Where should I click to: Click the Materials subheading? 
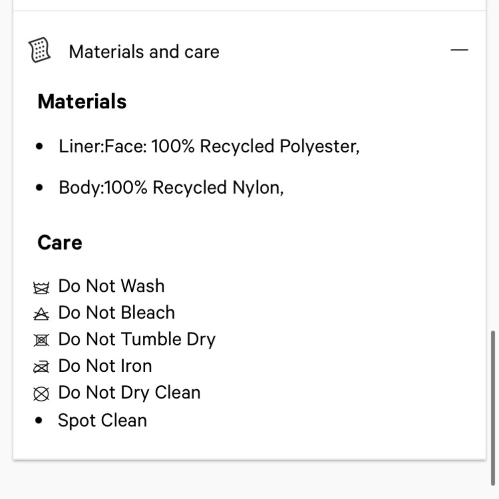click(x=82, y=101)
